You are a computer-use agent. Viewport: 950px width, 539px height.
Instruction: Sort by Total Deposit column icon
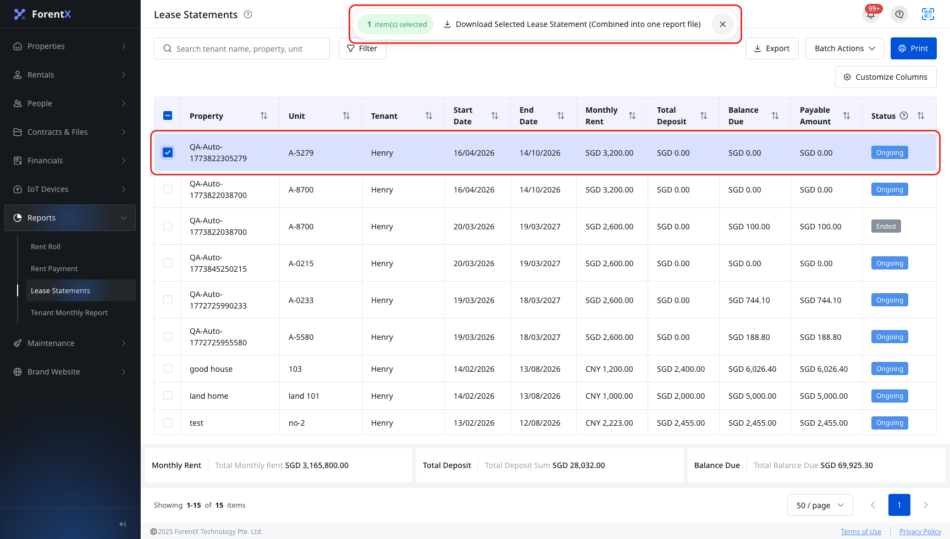[704, 116]
